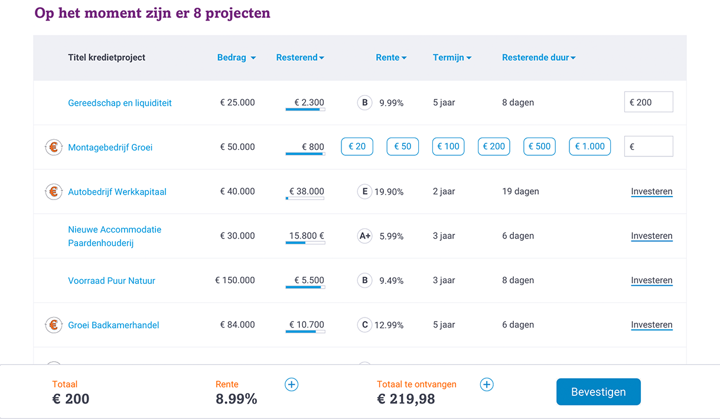The image size is (720, 419).
Task: Choose the € 20 quick amount
Action: [x=357, y=147]
